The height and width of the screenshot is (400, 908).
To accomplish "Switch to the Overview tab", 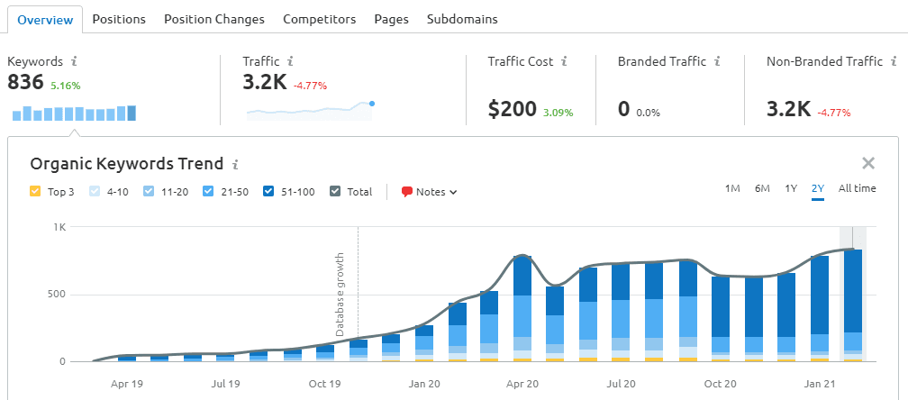I will [45, 20].
